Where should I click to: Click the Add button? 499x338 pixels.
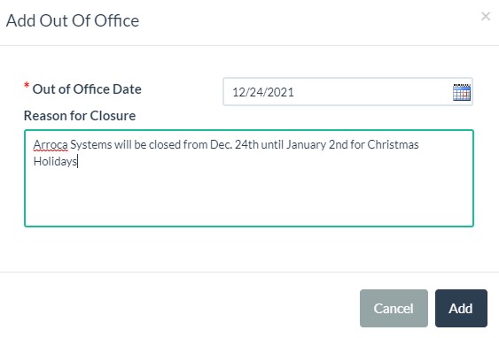(x=461, y=308)
